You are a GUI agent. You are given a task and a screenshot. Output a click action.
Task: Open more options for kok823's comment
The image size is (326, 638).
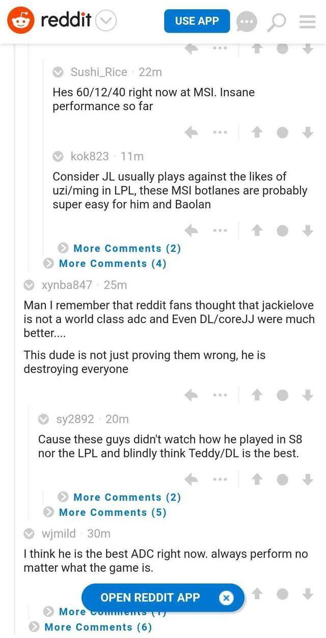pos(220,230)
